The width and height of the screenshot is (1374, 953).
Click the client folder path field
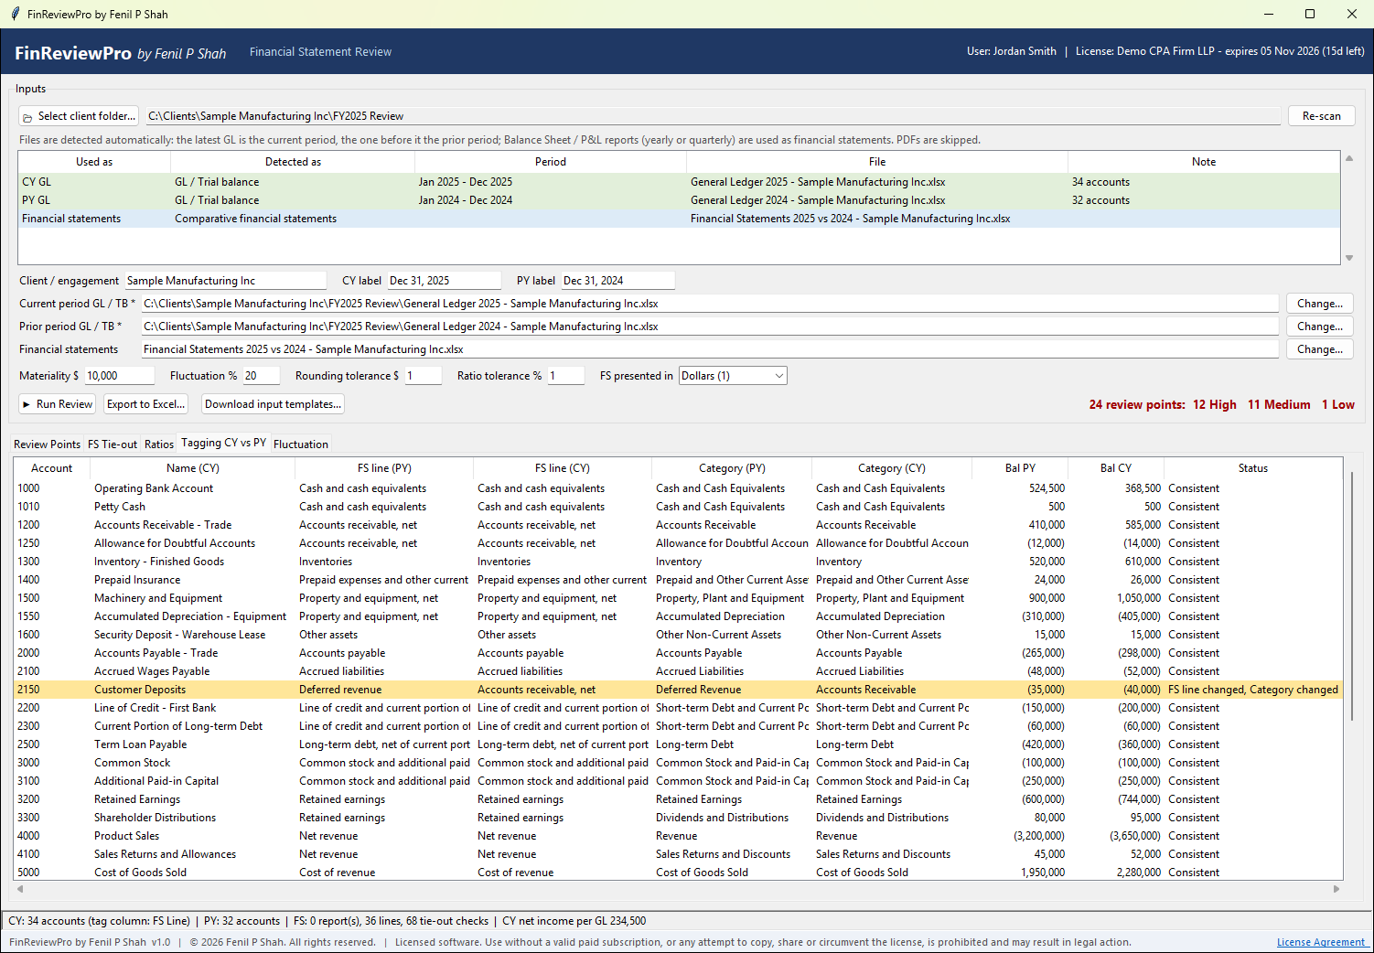[713, 116]
